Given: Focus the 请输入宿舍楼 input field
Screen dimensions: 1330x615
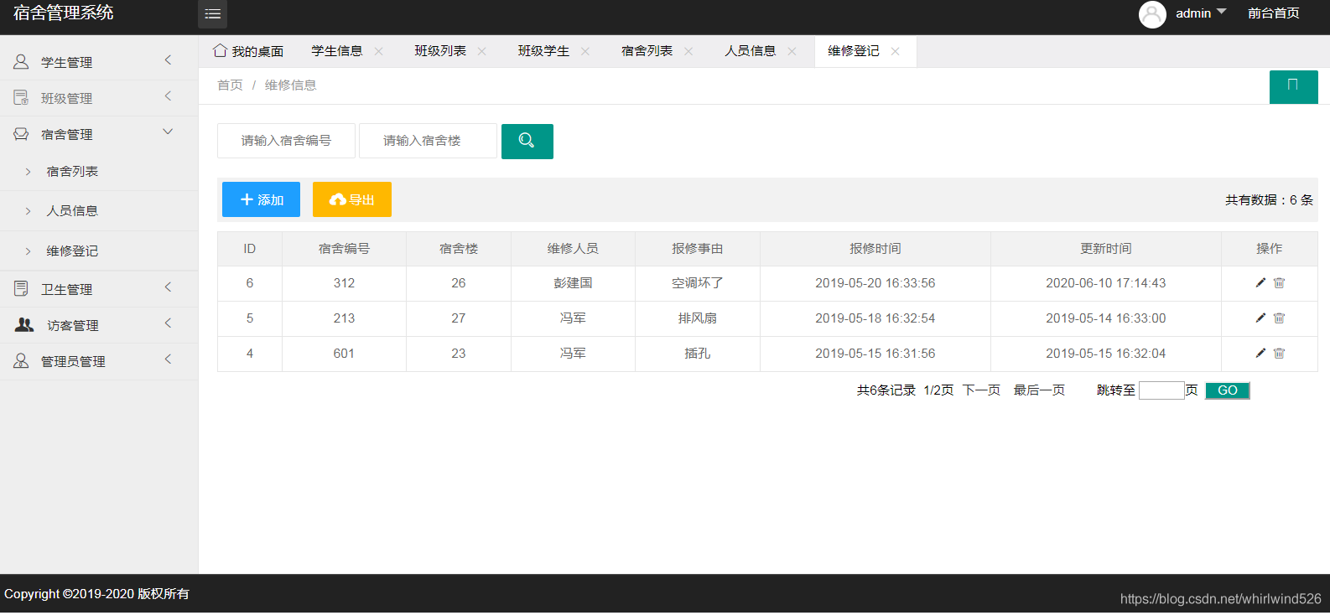Looking at the screenshot, I should pos(428,141).
